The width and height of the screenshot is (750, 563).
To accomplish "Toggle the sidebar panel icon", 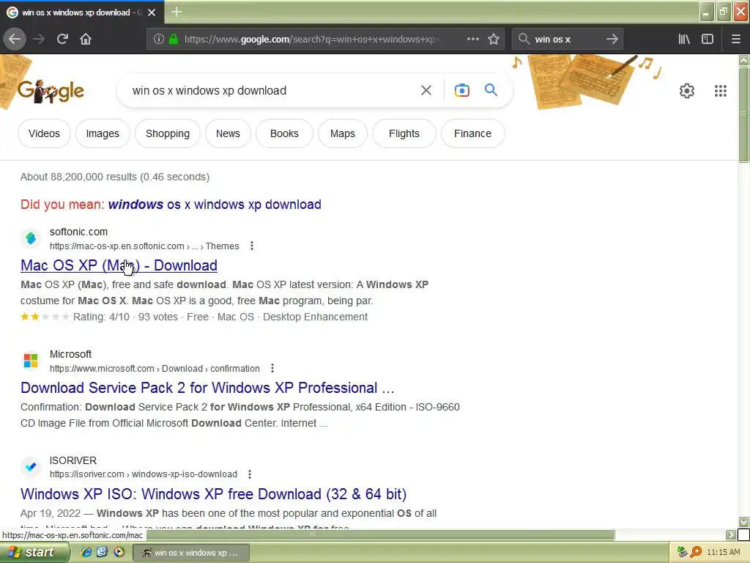I will point(708,40).
